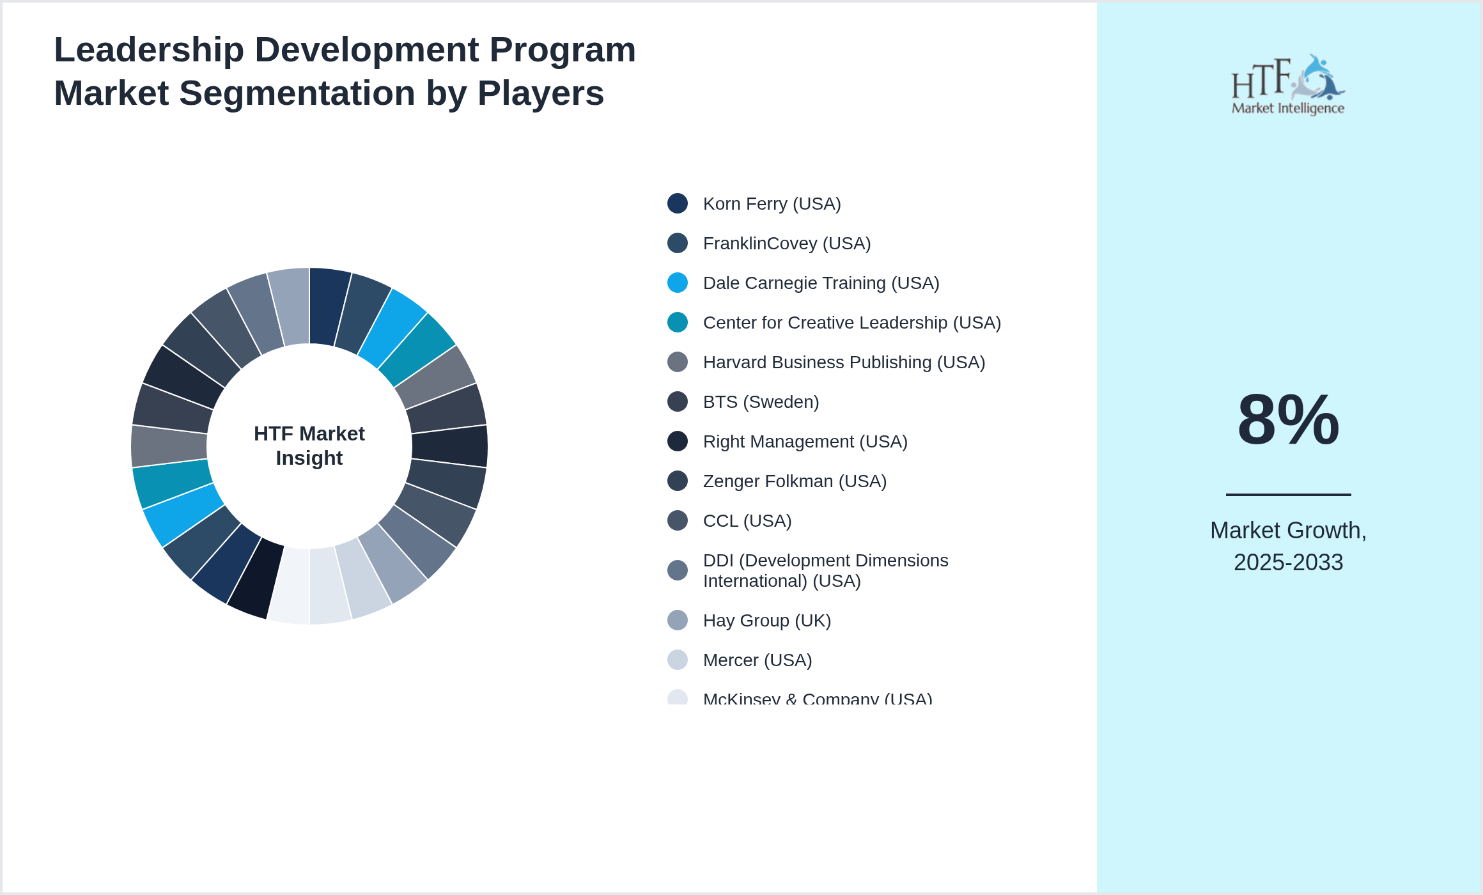Click the Center for Creative Leadership legend dot

point(678,322)
